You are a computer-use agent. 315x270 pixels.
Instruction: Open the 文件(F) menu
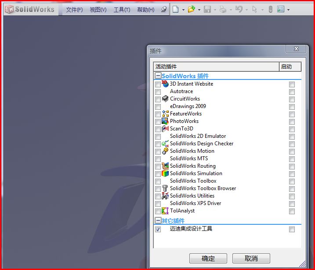pyautogui.click(x=74, y=9)
